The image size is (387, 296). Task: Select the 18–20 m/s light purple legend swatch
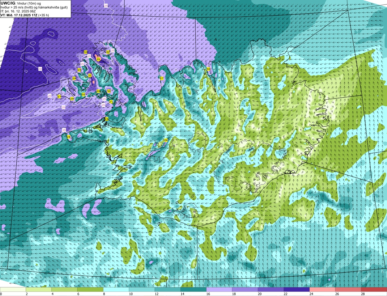coord(245,290)
